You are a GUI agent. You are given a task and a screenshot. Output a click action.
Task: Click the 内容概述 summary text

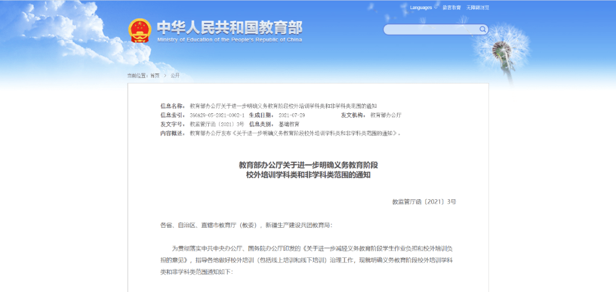(x=296, y=133)
